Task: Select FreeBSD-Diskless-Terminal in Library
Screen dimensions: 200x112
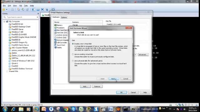Action: (x=22, y=69)
